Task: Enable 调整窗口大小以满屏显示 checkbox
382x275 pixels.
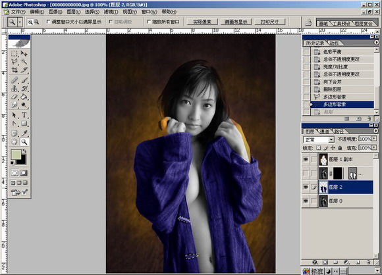Action: pos(49,22)
